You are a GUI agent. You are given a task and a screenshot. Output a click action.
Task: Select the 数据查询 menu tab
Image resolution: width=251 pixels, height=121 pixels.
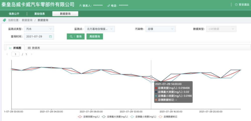click(65, 14)
